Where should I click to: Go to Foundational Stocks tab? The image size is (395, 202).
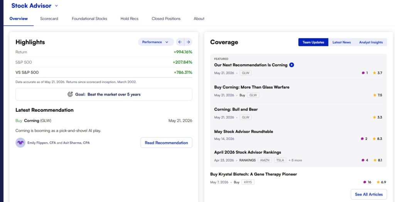tap(89, 19)
